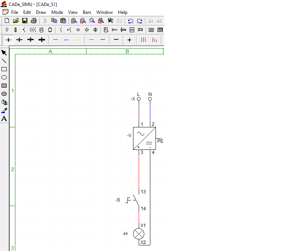Open the push-button contact symbol library

[x=69, y=30]
